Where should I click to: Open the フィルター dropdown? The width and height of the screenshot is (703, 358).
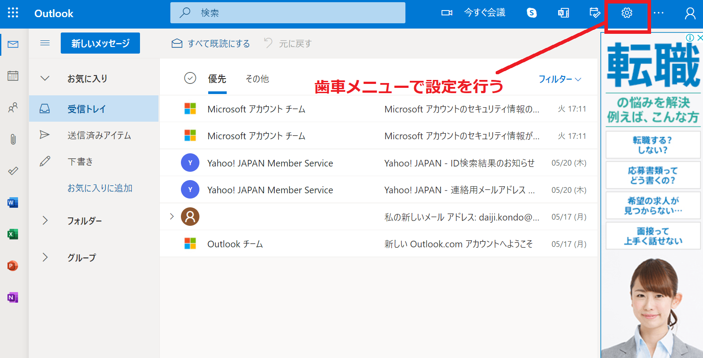560,79
